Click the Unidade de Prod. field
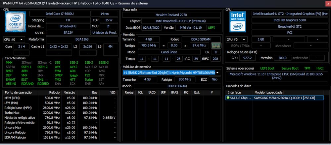 point(105,33)
